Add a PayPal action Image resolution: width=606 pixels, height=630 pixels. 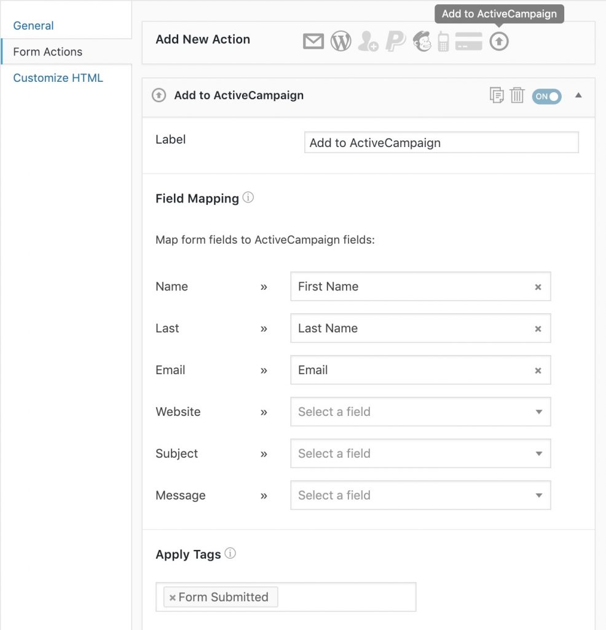tap(395, 41)
